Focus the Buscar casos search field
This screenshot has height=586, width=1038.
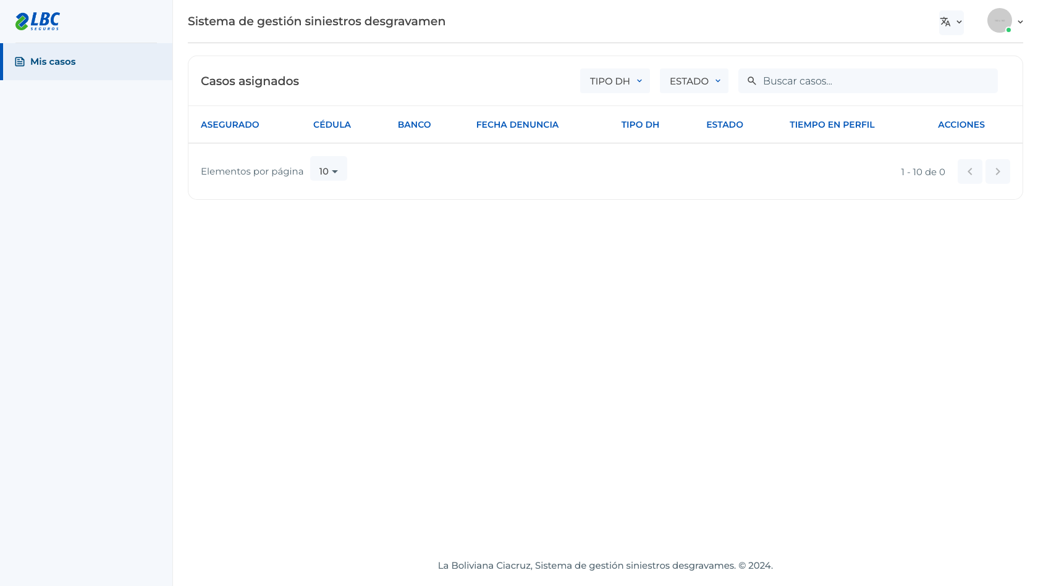(x=868, y=81)
